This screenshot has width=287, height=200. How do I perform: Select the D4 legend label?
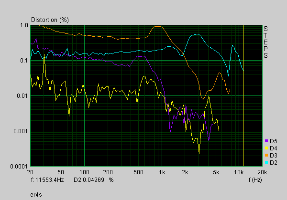pyautogui.click(x=274, y=148)
